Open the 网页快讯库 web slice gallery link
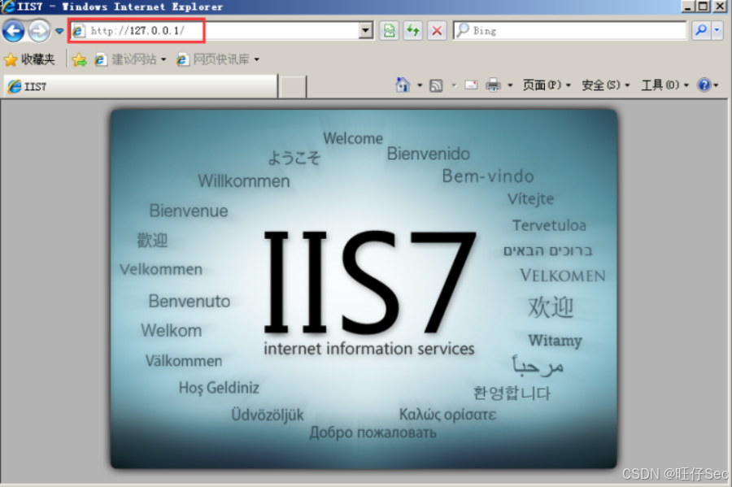This screenshot has height=487, width=732. 214,59
